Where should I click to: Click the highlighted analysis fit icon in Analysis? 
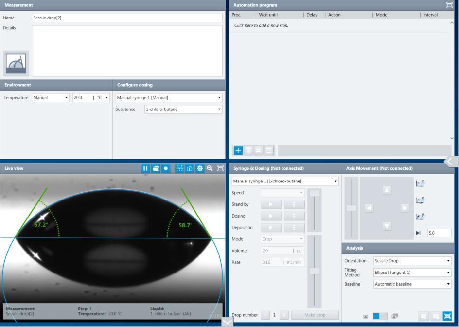click(x=447, y=316)
